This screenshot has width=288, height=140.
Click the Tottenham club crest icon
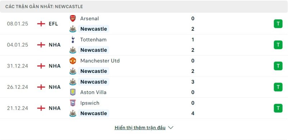[73, 40]
